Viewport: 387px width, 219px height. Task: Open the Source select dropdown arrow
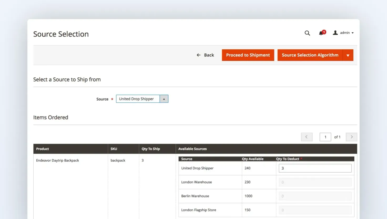(164, 99)
